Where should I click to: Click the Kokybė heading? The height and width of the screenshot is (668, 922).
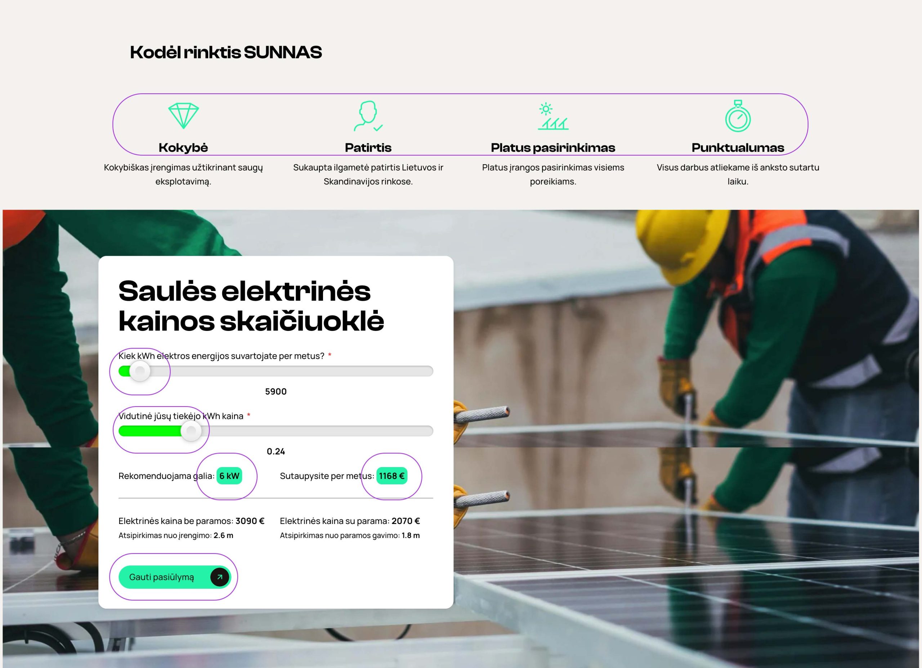(x=183, y=148)
